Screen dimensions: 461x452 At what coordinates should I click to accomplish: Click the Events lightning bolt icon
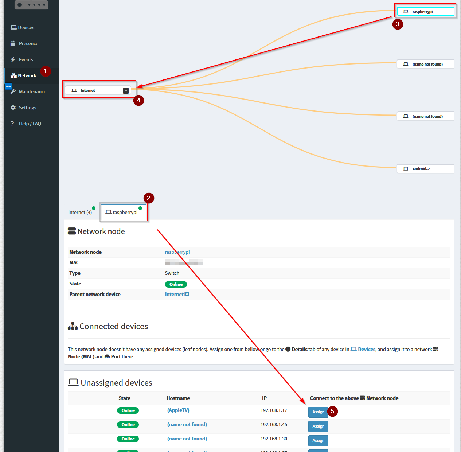click(13, 59)
